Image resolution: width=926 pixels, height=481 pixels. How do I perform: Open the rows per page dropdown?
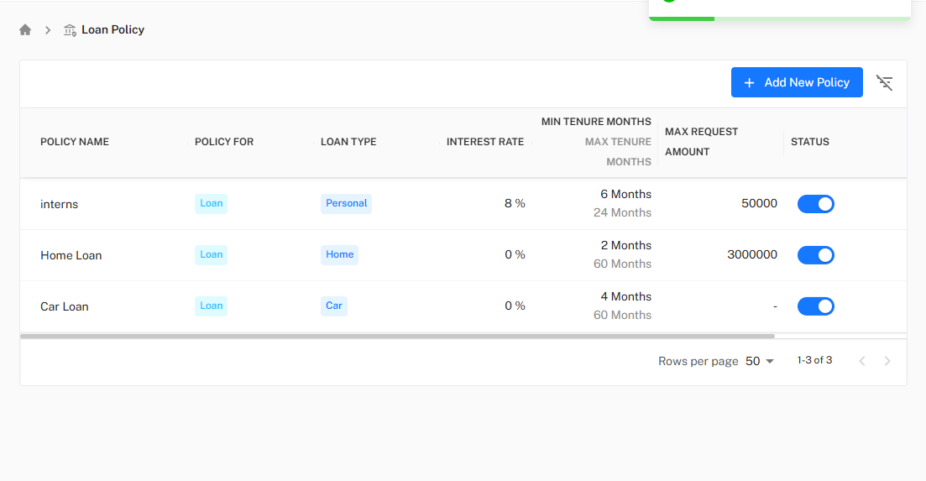coord(760,361)
